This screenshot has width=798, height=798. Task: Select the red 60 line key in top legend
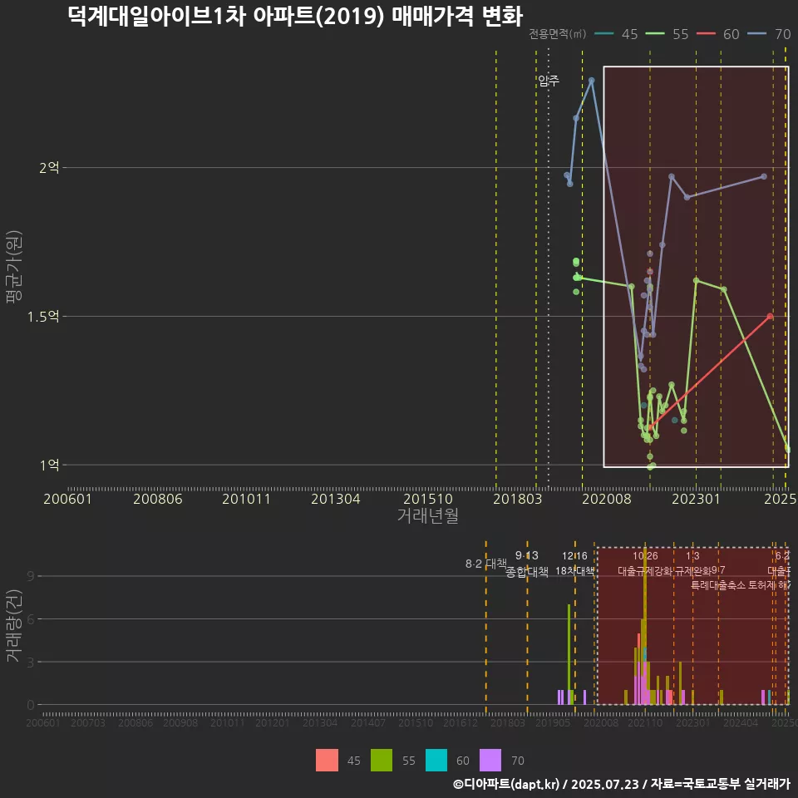pos(706,34)
